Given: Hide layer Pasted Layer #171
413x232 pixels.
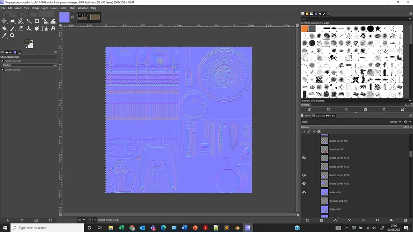Looking at the screenshot, I should point(304,158).
